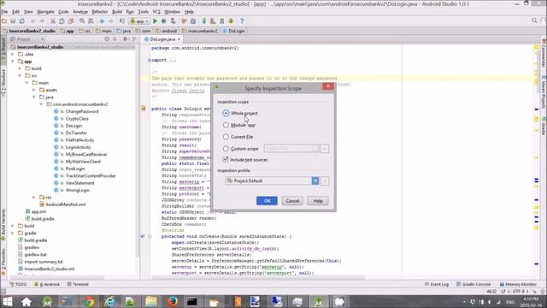Image resolution: width=547 pixels, height=308 pixels.
Task: Select the Module 'app' radio button
Action: 226,125
